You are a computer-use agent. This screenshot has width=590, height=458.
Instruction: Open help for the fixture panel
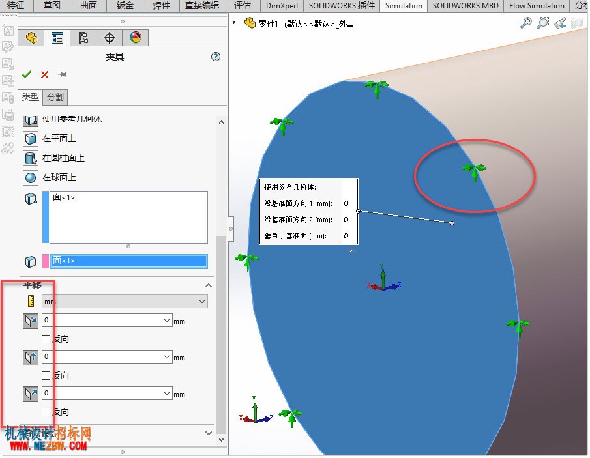(x=216, y=57)
